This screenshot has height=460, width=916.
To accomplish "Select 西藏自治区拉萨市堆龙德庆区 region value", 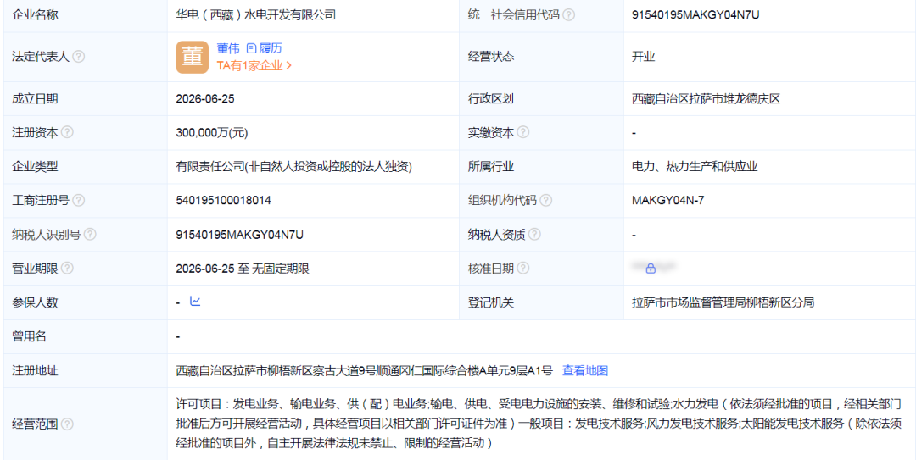I will coord(707,98).
